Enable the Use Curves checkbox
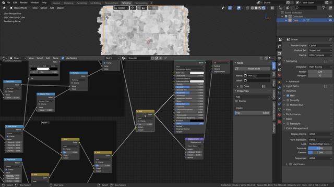 click(x=291, y=164)
